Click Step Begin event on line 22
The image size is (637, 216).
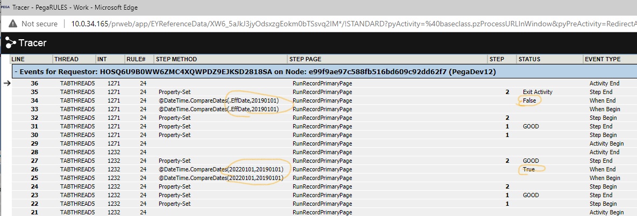click(603, 204)
